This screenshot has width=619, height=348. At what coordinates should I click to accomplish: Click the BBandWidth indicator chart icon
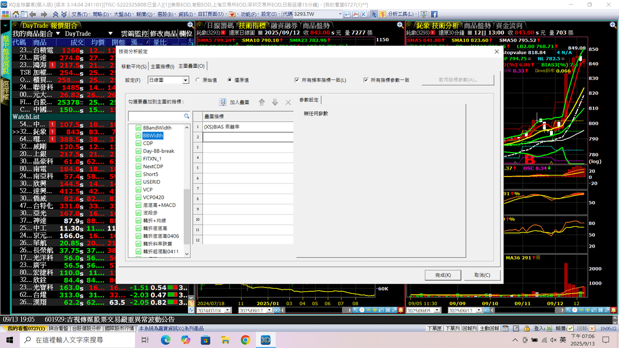tap(138, 128)
